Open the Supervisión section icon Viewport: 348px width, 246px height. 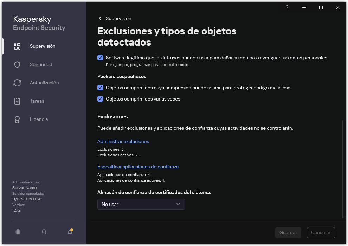(17, 46)
